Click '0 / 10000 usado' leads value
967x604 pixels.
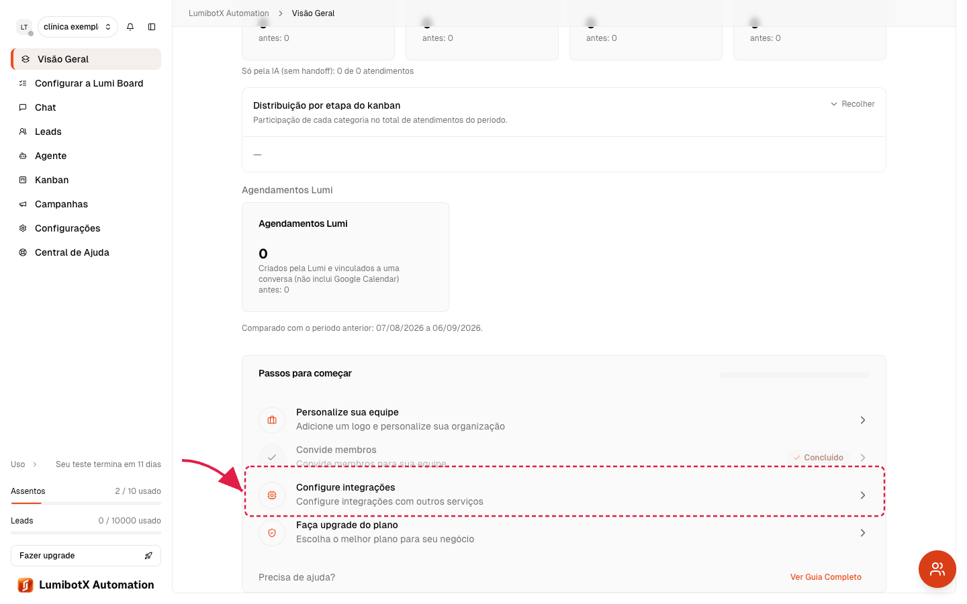point(130,521)
